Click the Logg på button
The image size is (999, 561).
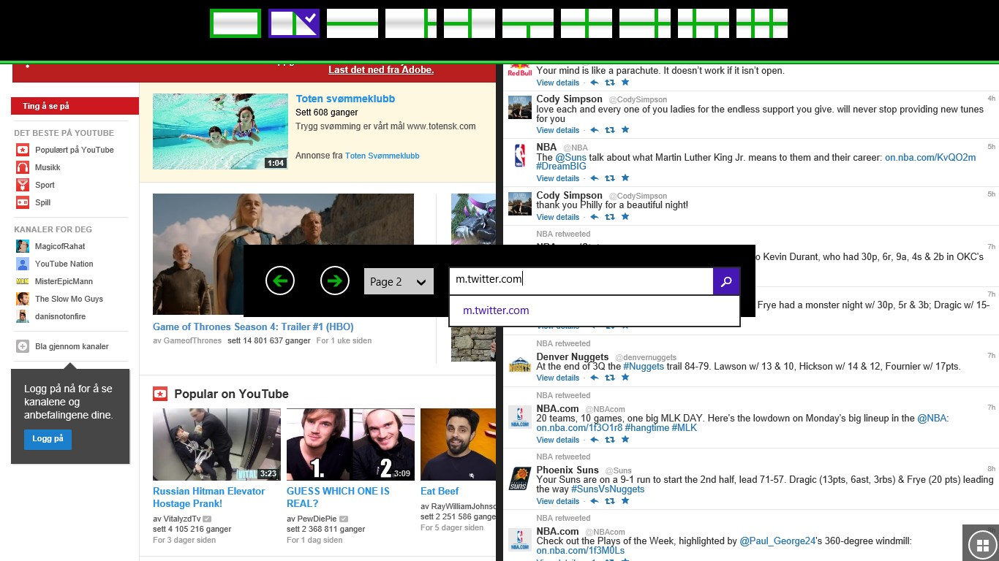point(47,439)
